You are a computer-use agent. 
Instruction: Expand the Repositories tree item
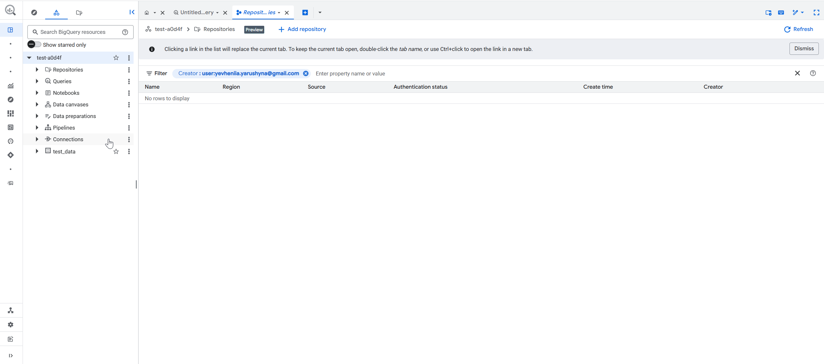(37, 70)
